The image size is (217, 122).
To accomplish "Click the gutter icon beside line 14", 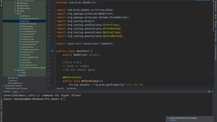I will point(52,51).
